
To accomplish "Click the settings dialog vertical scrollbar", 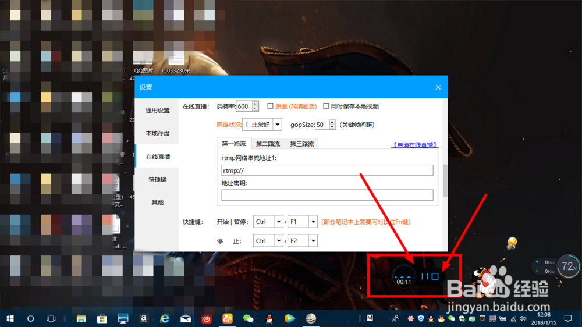I will pos(445,181).
